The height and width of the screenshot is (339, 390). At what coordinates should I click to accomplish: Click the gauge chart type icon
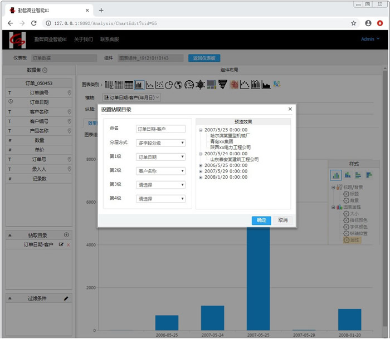pyautogui.click(x=189, y=85)
